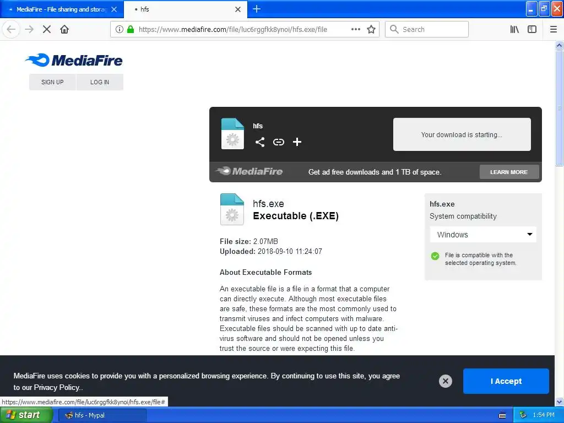Click the network tray icon near clock
564x423 pixels.
[523, 415]
